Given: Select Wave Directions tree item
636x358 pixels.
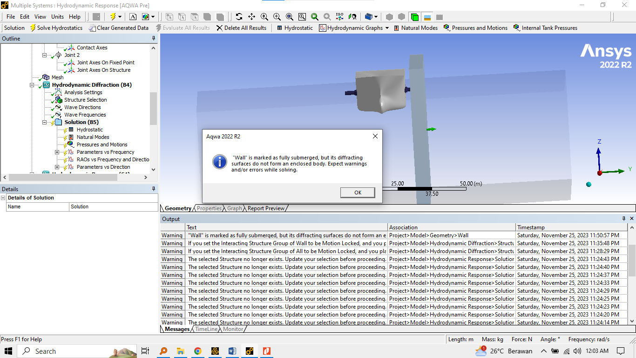Looking at the screenshot, I should click(x=82, y=107).
